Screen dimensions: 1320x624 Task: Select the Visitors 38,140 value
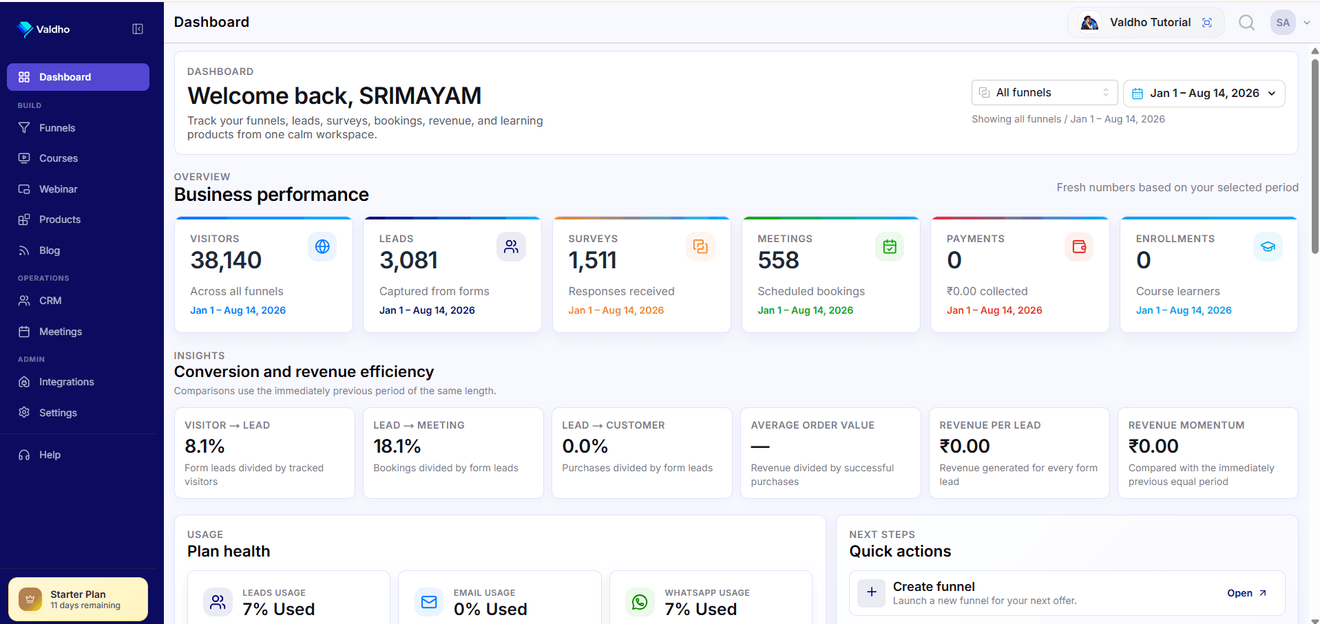pos(226,260)
